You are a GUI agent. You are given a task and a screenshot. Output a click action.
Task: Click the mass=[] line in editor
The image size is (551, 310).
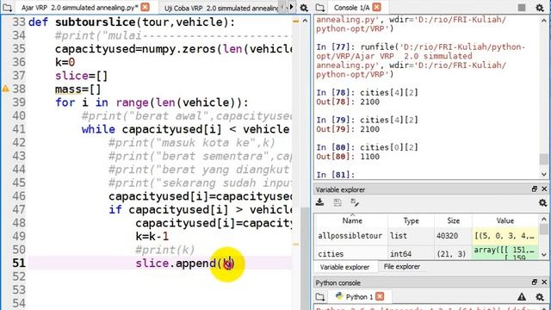(77, 90)
